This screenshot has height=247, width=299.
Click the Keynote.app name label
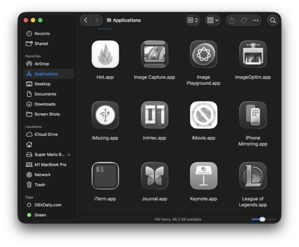(203, 199)
